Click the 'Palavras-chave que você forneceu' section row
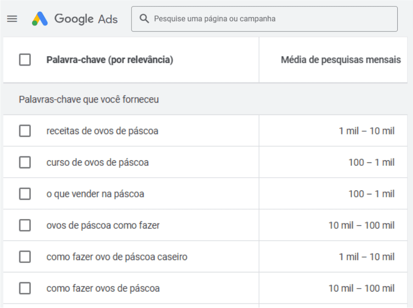Screen dimensions: 413x308 click(89, 99)
